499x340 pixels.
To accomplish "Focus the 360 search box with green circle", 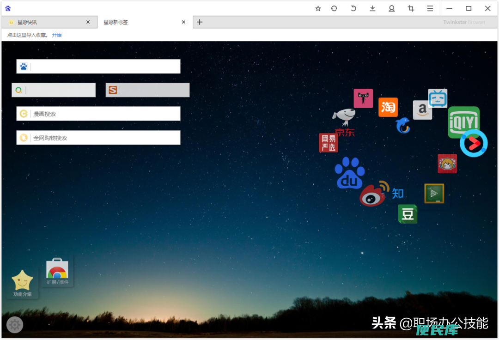I will tap(54, 90).
